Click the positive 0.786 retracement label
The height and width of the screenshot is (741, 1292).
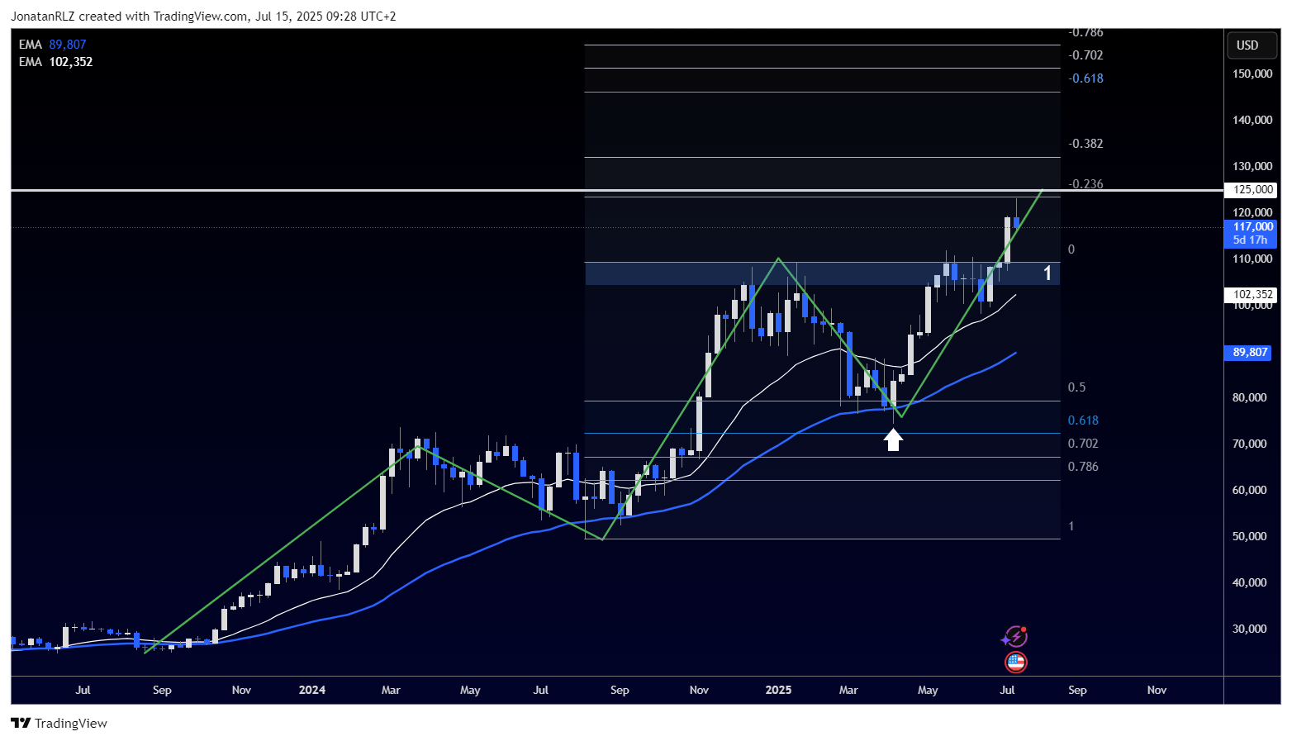coord(1083,467)
